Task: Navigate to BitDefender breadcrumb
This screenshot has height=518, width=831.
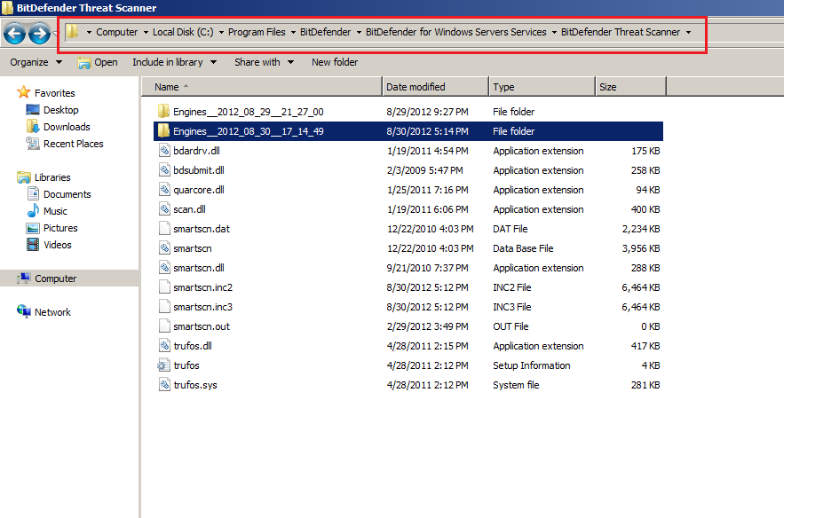Action: [326, 32]
